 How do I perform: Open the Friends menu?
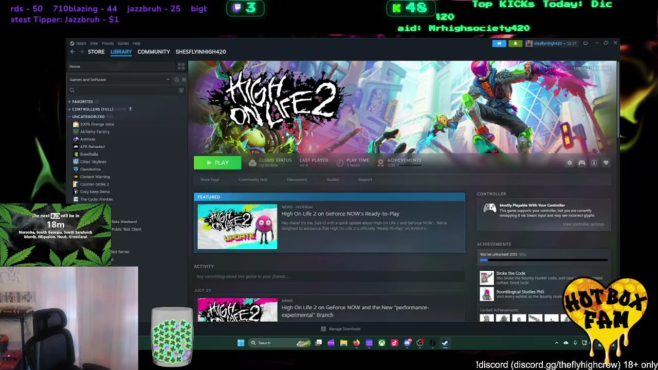tap(108, 43)
